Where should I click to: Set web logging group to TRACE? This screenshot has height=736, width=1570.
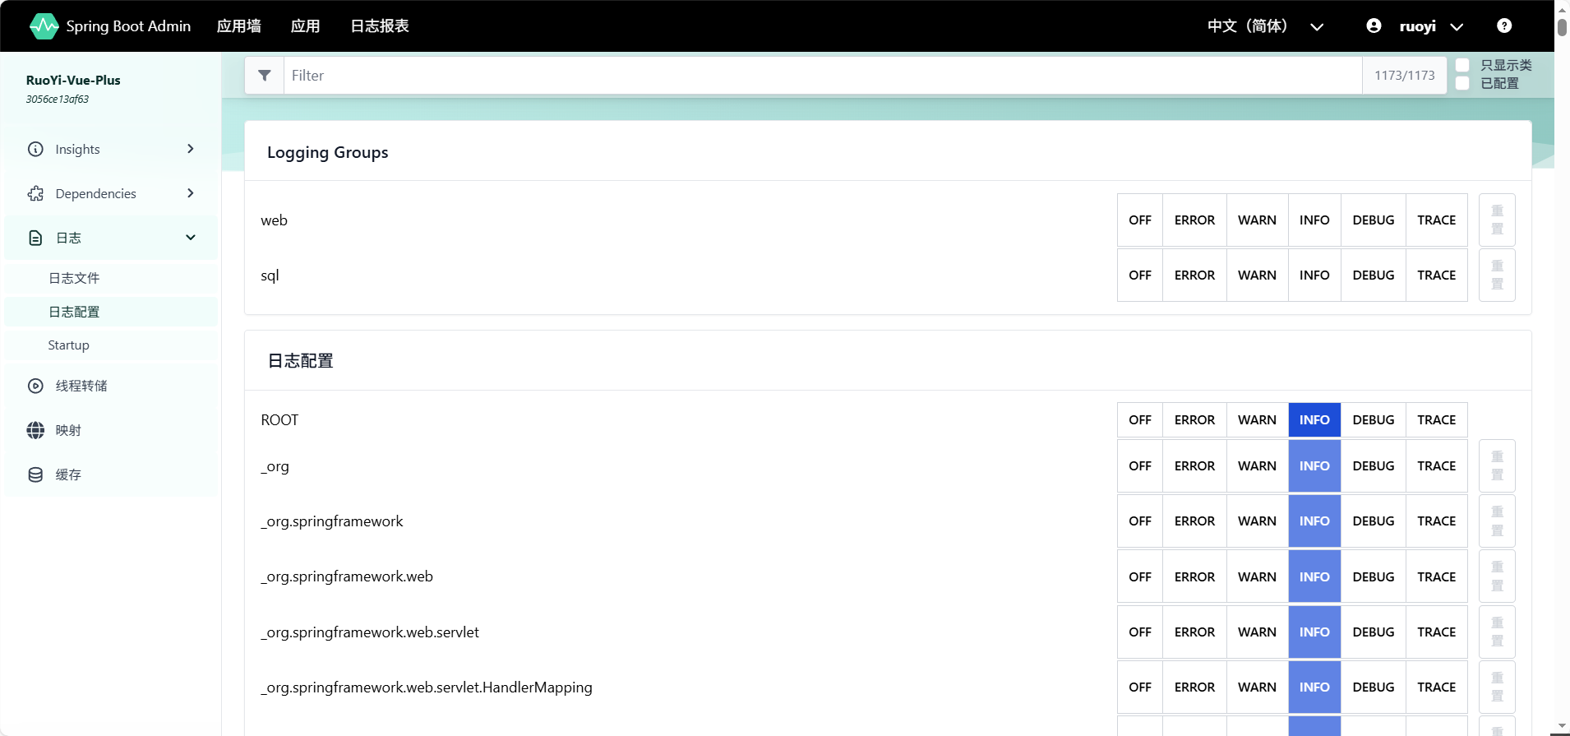(x=1436, y=220)
